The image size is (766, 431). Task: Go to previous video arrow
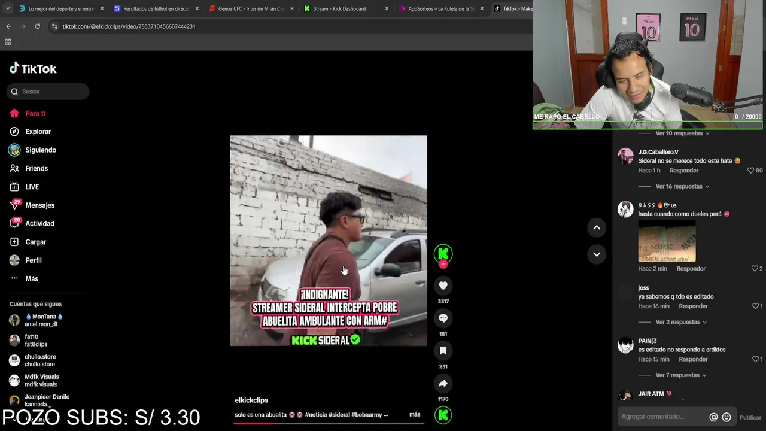point(597,227)
